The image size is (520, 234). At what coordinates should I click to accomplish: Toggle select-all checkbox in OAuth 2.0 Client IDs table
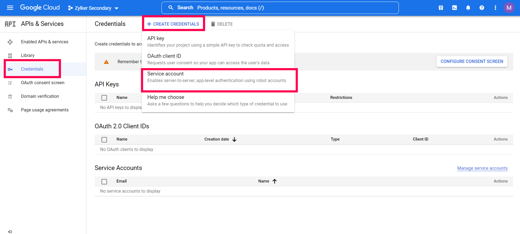click(104, 140)
